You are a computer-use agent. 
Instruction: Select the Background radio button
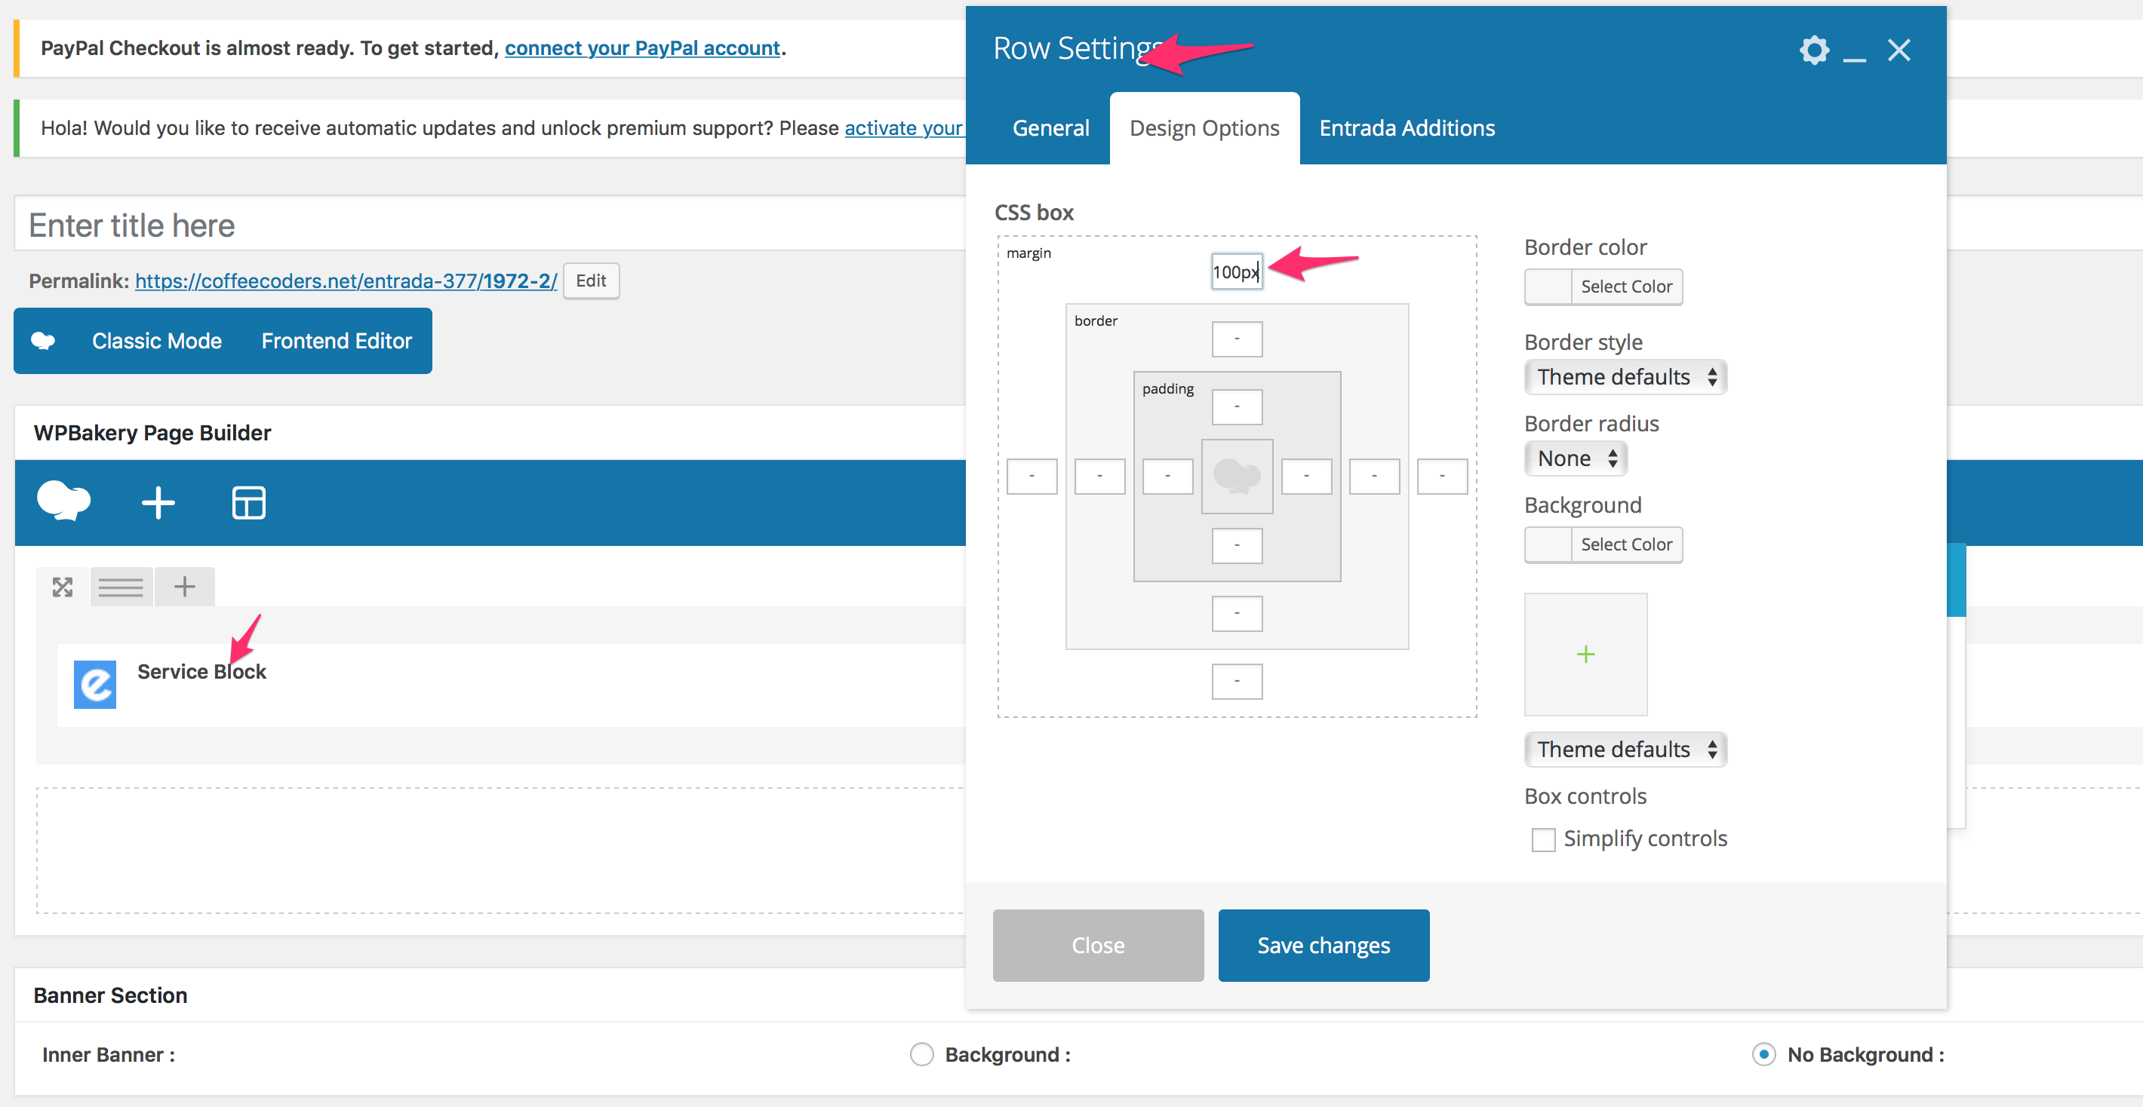pos(922,1053)
